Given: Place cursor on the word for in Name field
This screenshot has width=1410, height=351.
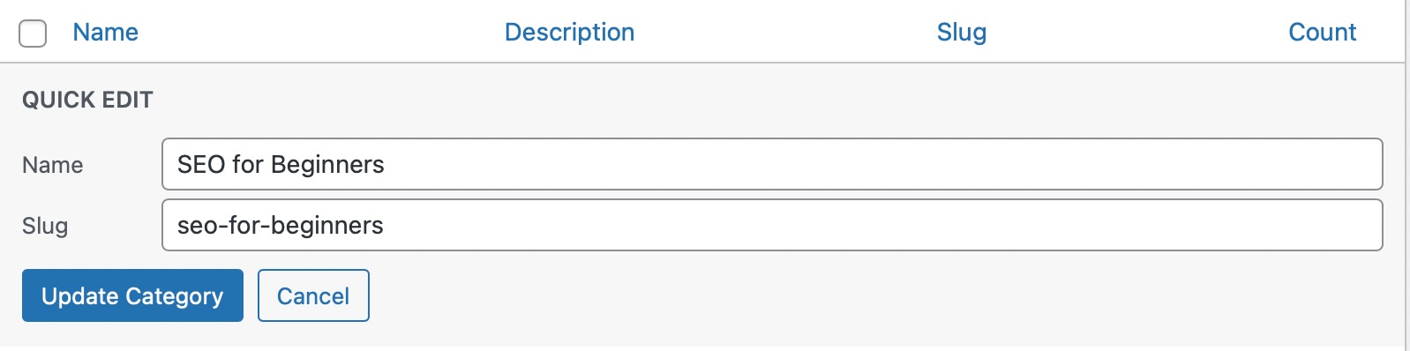Looking at the screenshot, I should [x=248, y=165].
